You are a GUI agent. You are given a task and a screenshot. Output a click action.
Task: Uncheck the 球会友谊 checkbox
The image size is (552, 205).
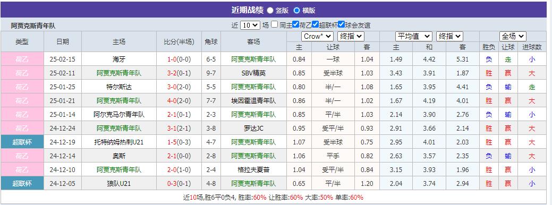pos(341,24)
